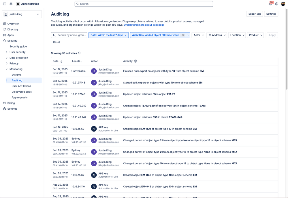Click the Updated object attribute 656 in TEAM-644 text
The width and height of the screenshot is (288, 198).
(x=153, y=117)
